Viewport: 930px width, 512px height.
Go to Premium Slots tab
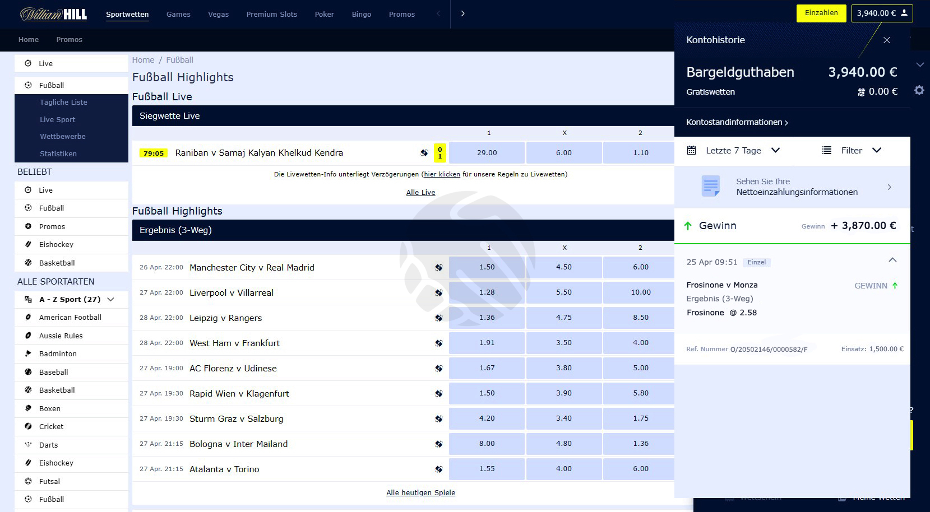coord(272,15)
